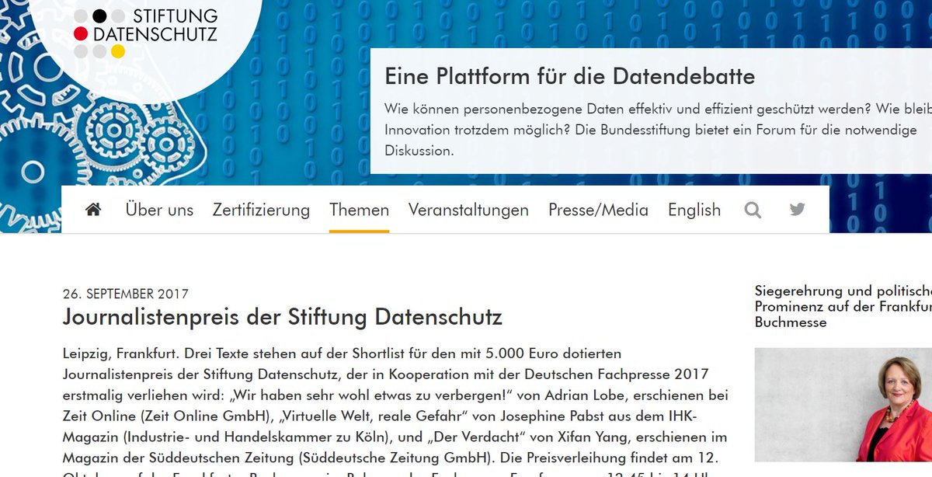Click the banner line ending 'Forum für die notwendige'
Viewport: 932px width, 477px height.
point(651,130)
